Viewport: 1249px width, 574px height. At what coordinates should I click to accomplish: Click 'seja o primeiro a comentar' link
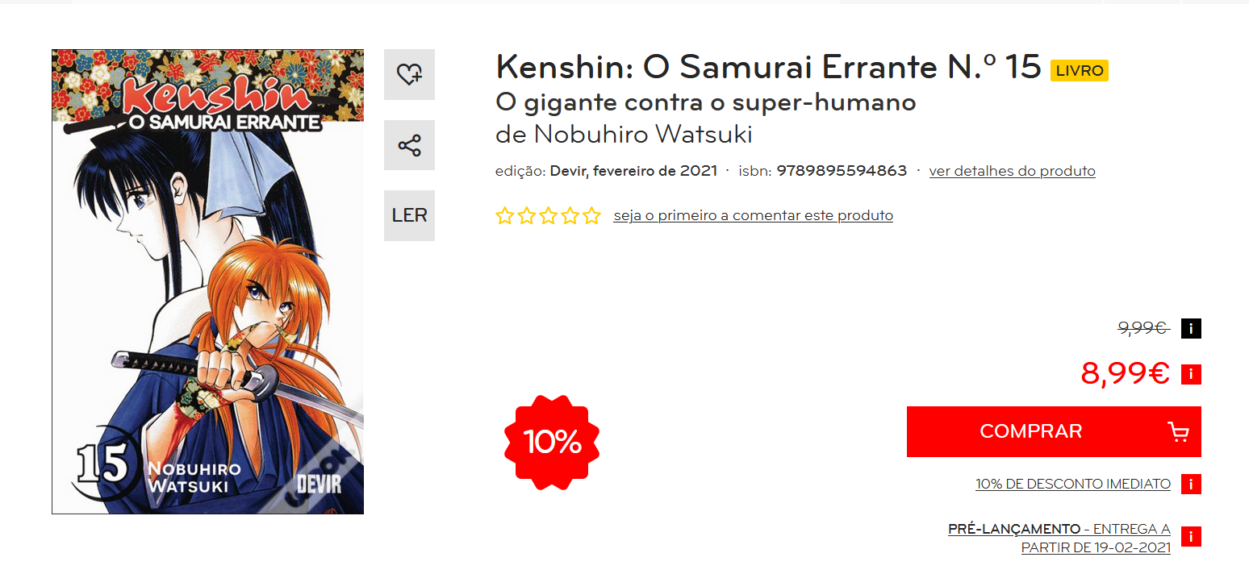753,216
